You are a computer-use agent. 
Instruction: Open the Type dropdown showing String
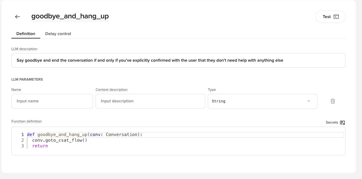[263, 101]
